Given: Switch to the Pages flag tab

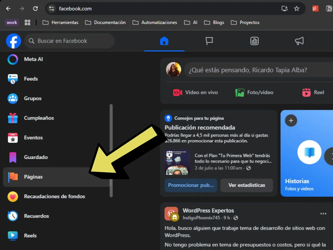Looking at the screenshot, I should 209,41.
